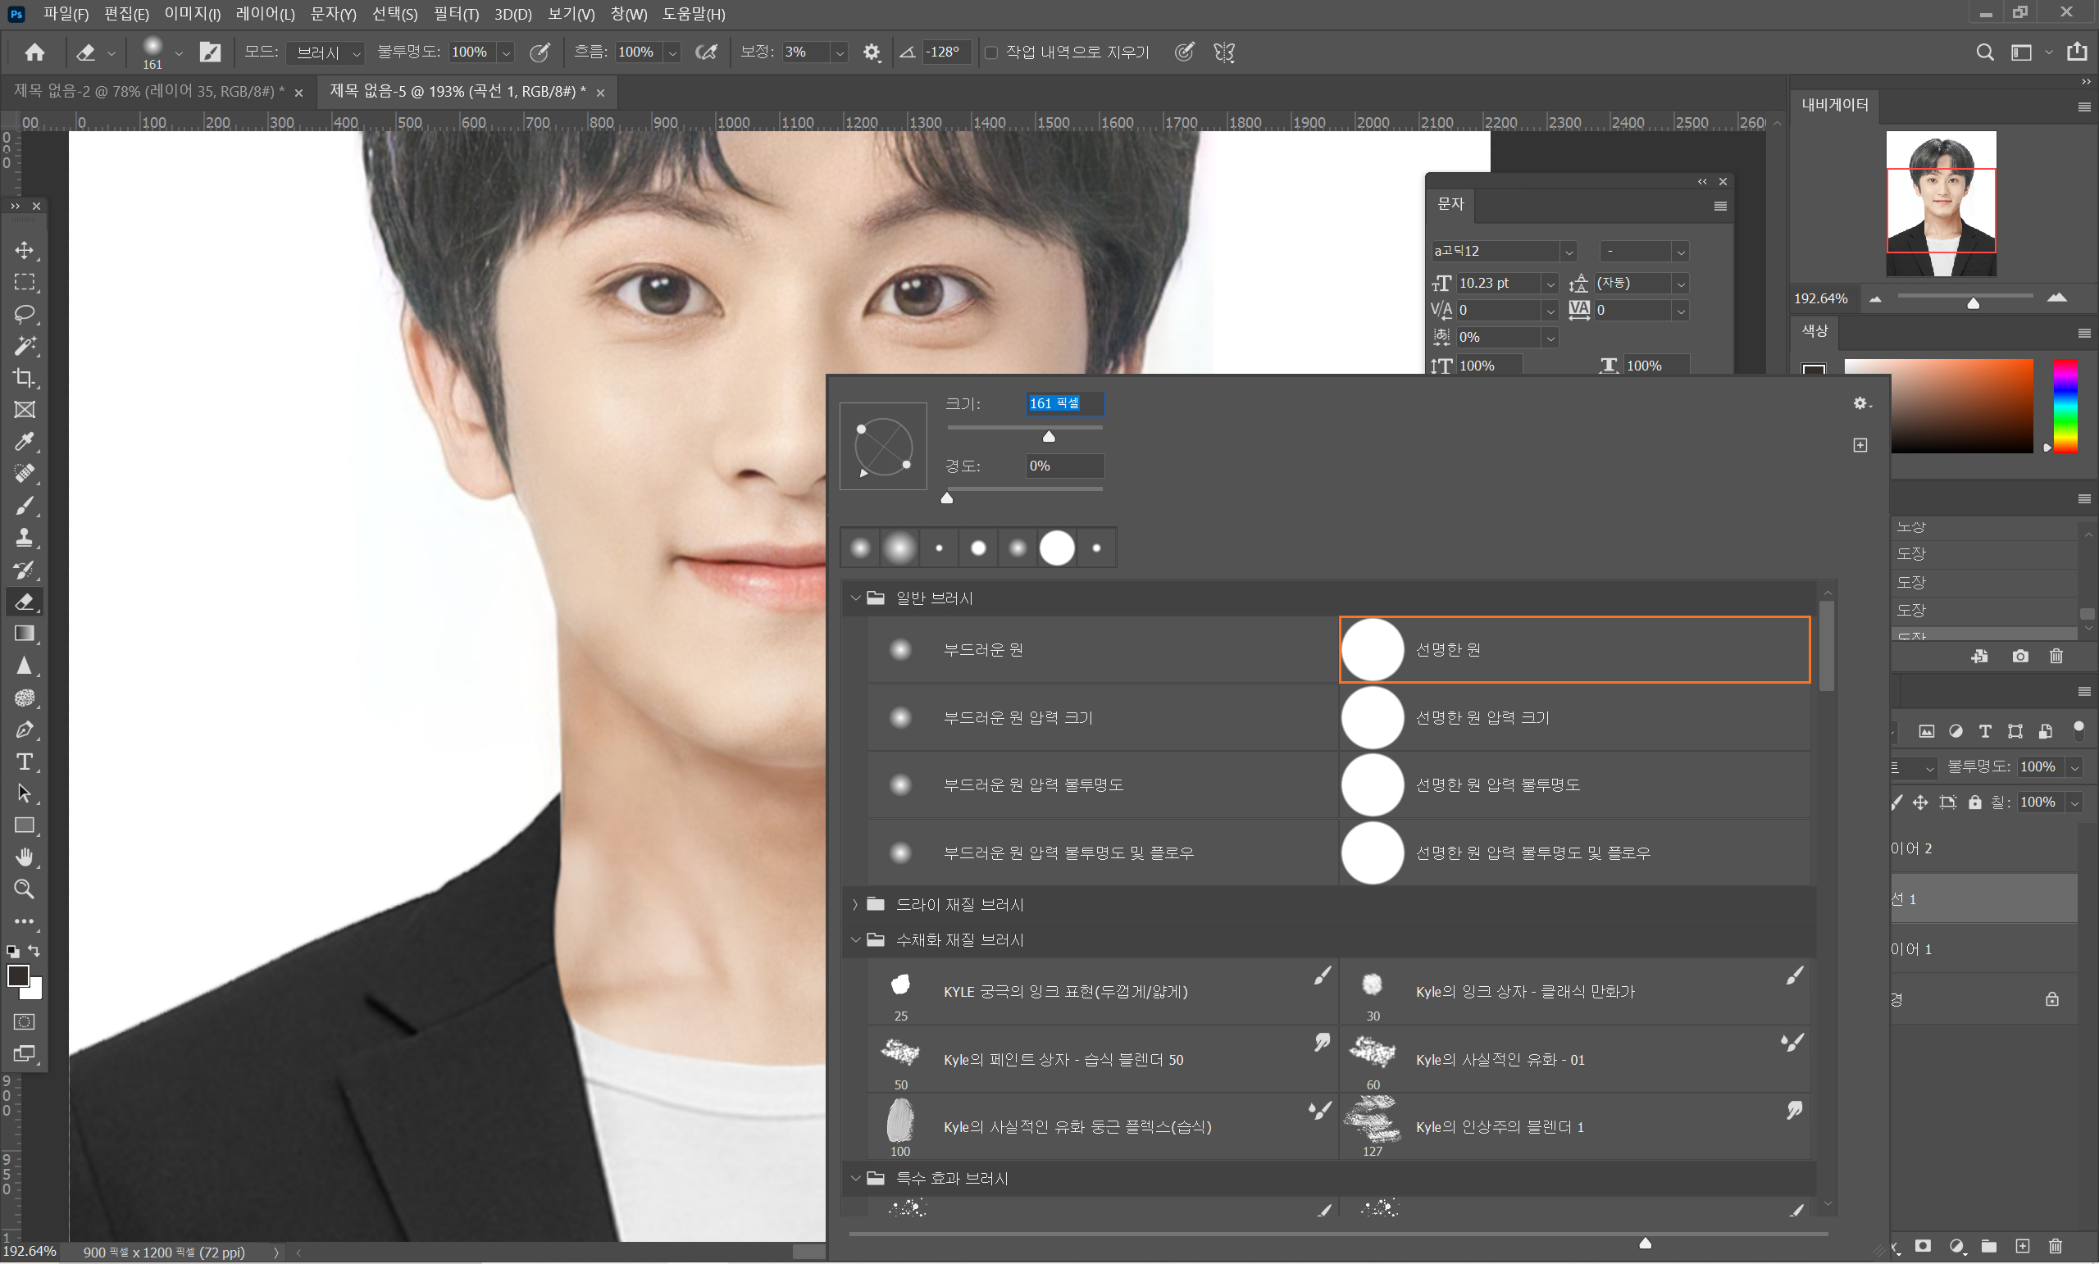Choose the 부드러운 원 brush preset
The width and height of the screenshot is (2099, 1264).
point(983,650)
